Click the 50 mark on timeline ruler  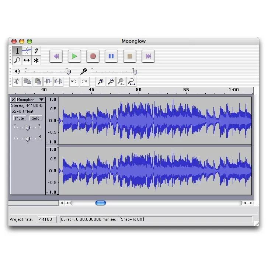(x=139, y=90)
